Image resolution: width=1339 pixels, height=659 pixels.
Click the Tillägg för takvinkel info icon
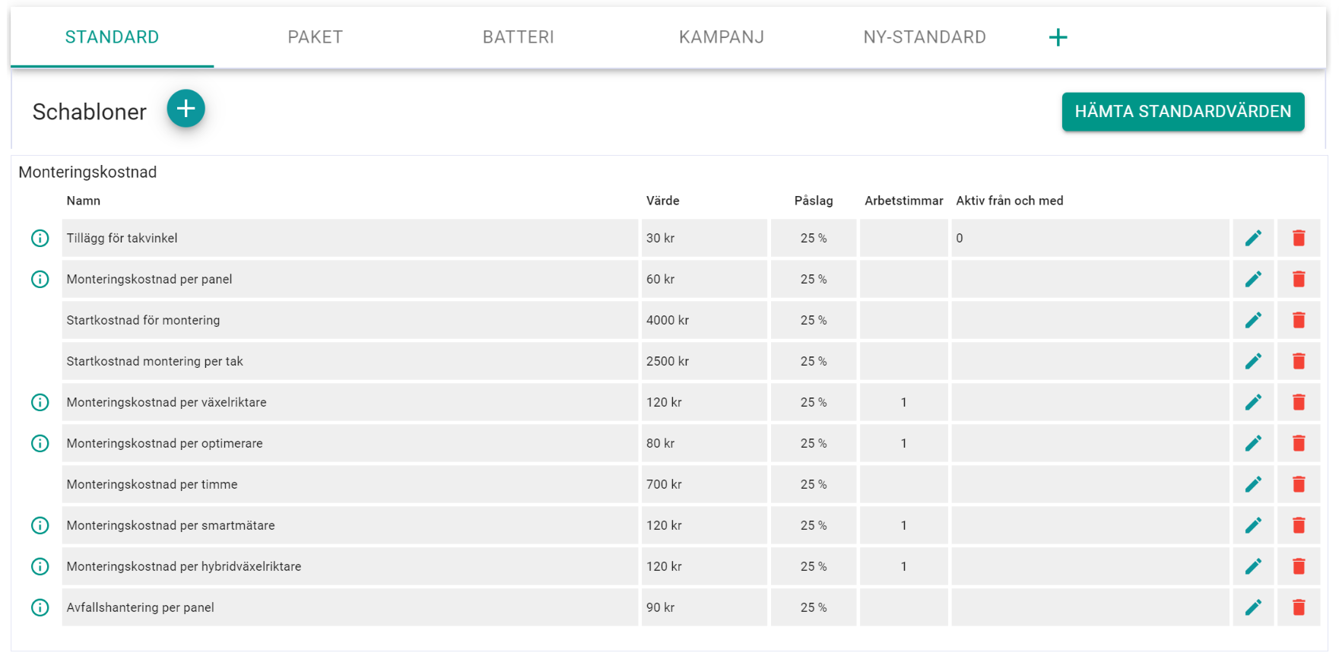[x=40, y=238]
